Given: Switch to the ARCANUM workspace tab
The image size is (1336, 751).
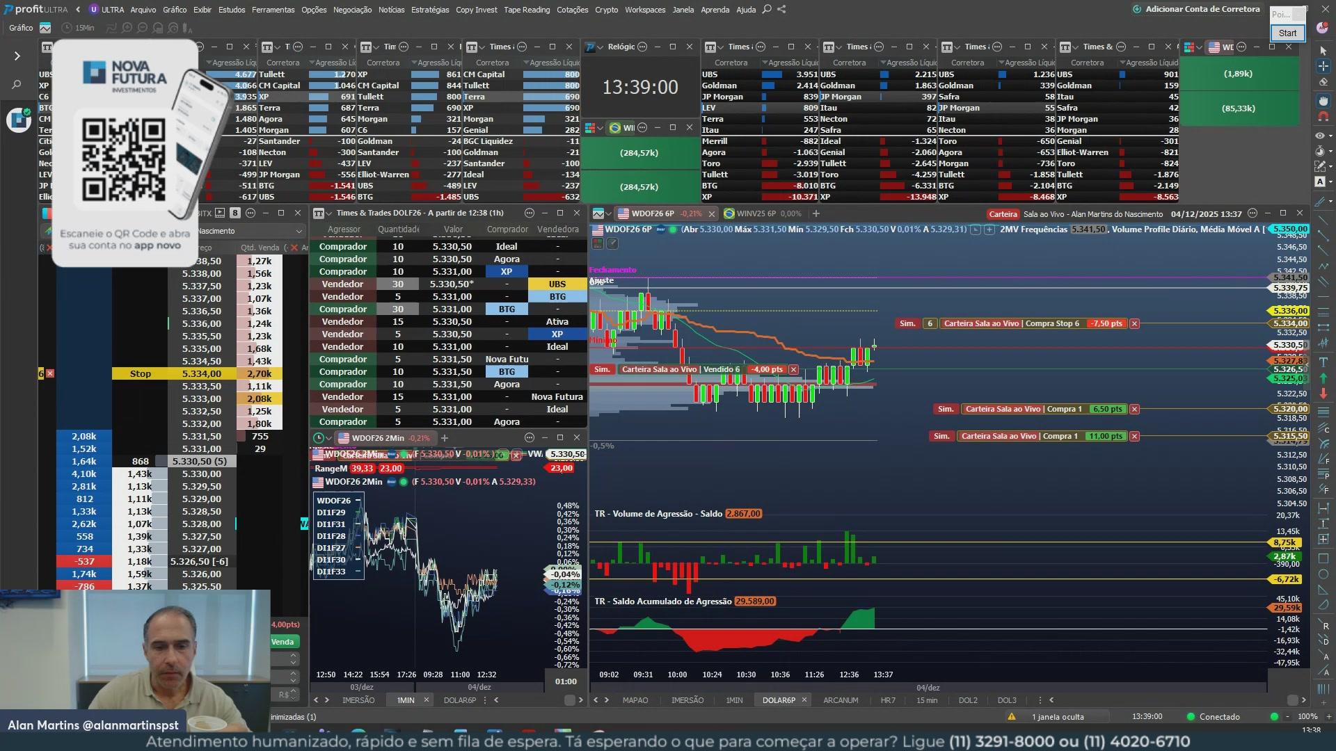Looking at the screenshot, I should click(840, 700).
